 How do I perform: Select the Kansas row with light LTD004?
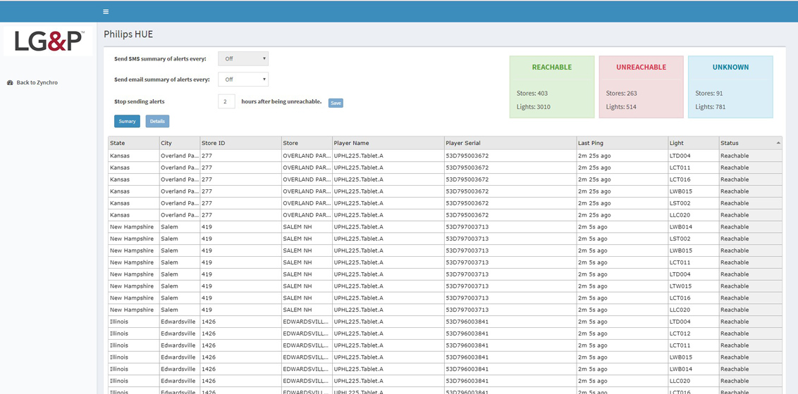pos(446,156)
